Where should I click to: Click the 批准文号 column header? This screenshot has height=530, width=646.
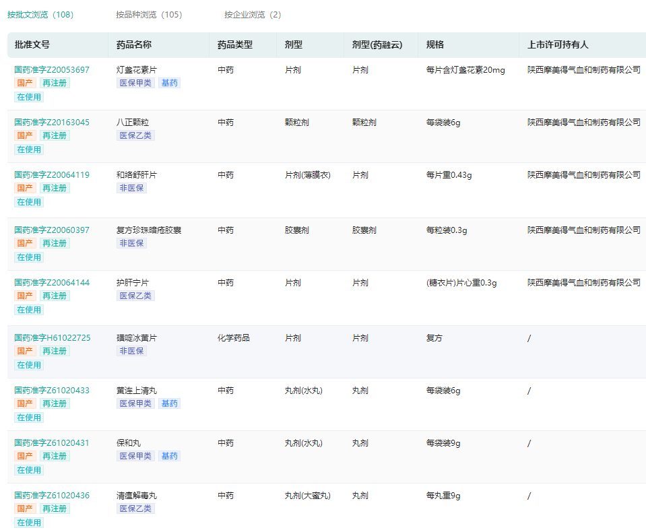32,45
